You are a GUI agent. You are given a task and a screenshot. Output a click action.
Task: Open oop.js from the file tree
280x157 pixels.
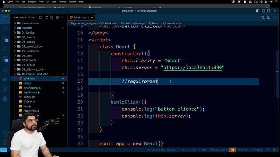tap(38, 106)
